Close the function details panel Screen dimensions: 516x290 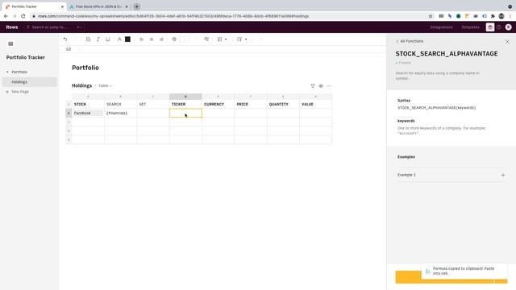click(x=507, y=42)
